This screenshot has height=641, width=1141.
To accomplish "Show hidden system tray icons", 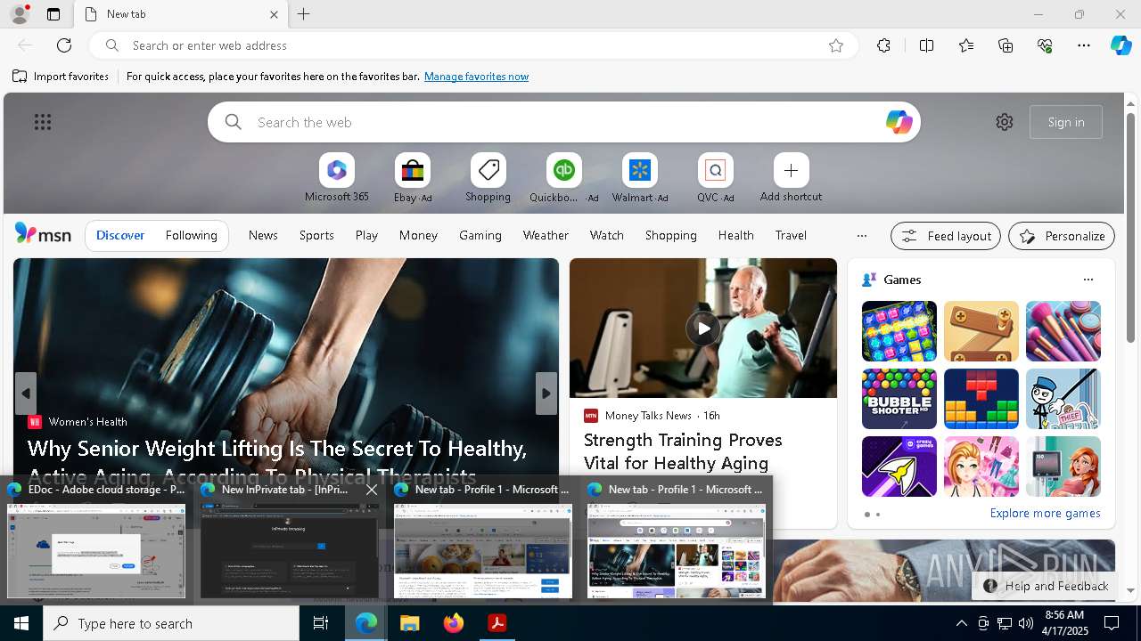I will [961, 623].
